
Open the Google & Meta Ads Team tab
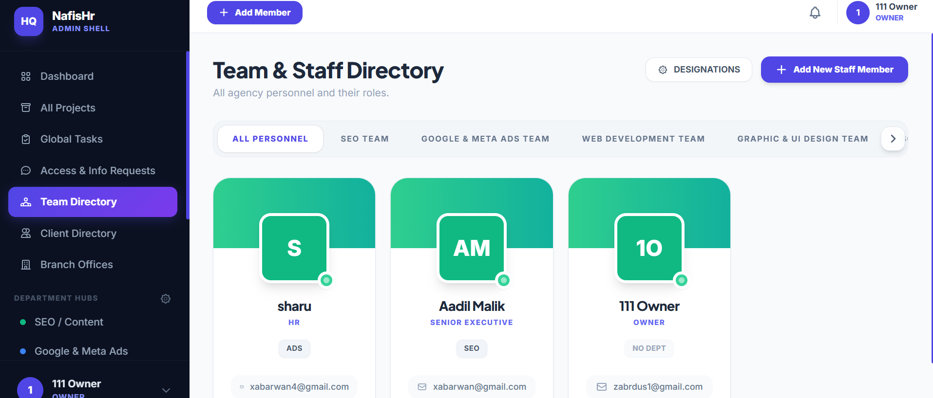(485, 139)
